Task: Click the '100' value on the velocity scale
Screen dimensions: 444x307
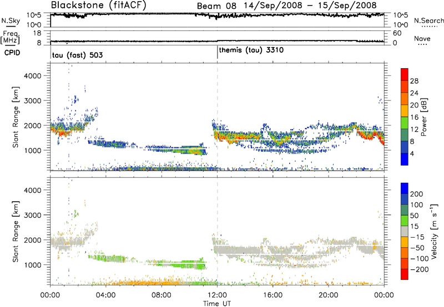Action: click(x=417, y=205)
